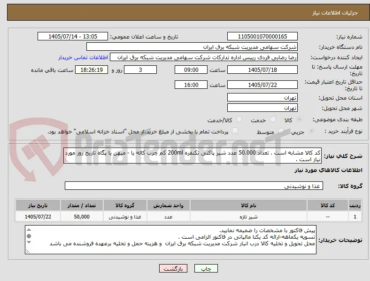Viewport: 370px width, 281px height.
Task: Click the response deadline date 1405/07/18
Action: (262, 70)
